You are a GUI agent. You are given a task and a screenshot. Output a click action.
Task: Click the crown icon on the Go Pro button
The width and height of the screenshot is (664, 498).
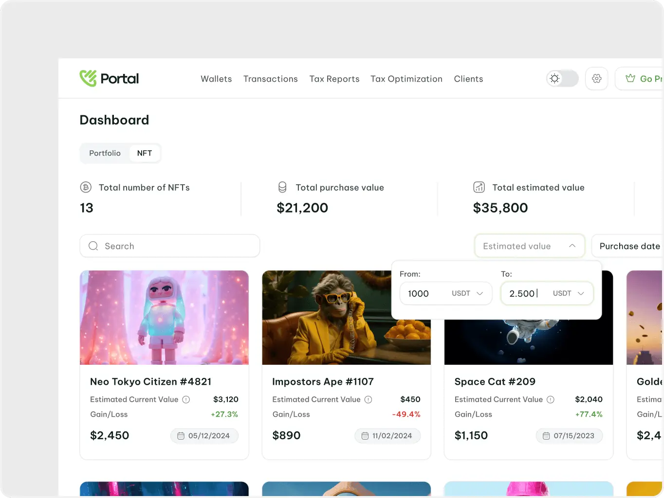coord(630,78)
